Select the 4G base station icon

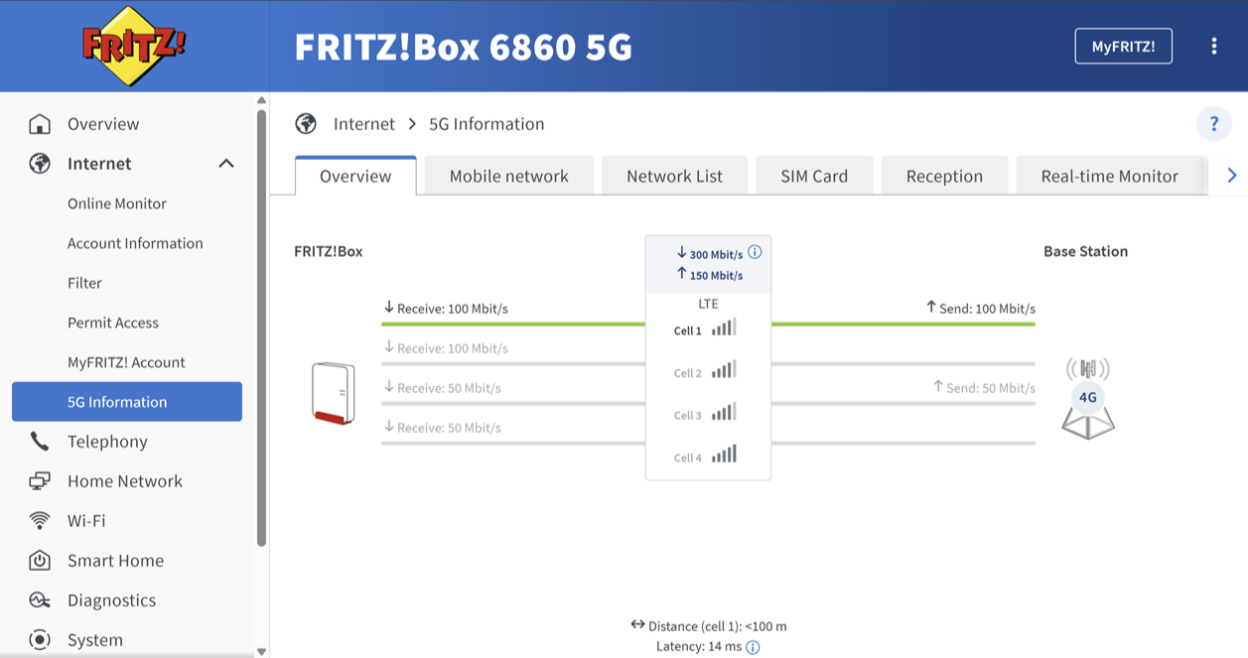[x=1086, y=395]
